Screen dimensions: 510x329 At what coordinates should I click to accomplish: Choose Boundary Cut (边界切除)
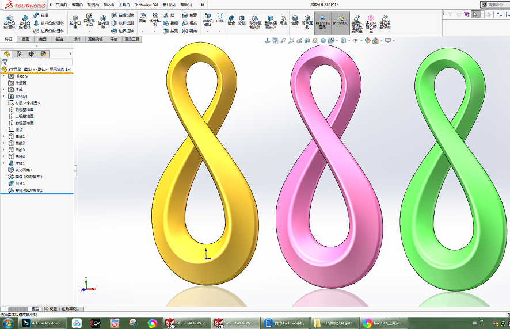click(123, 31)
